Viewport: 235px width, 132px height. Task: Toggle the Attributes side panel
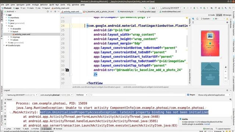pos(231,24)
